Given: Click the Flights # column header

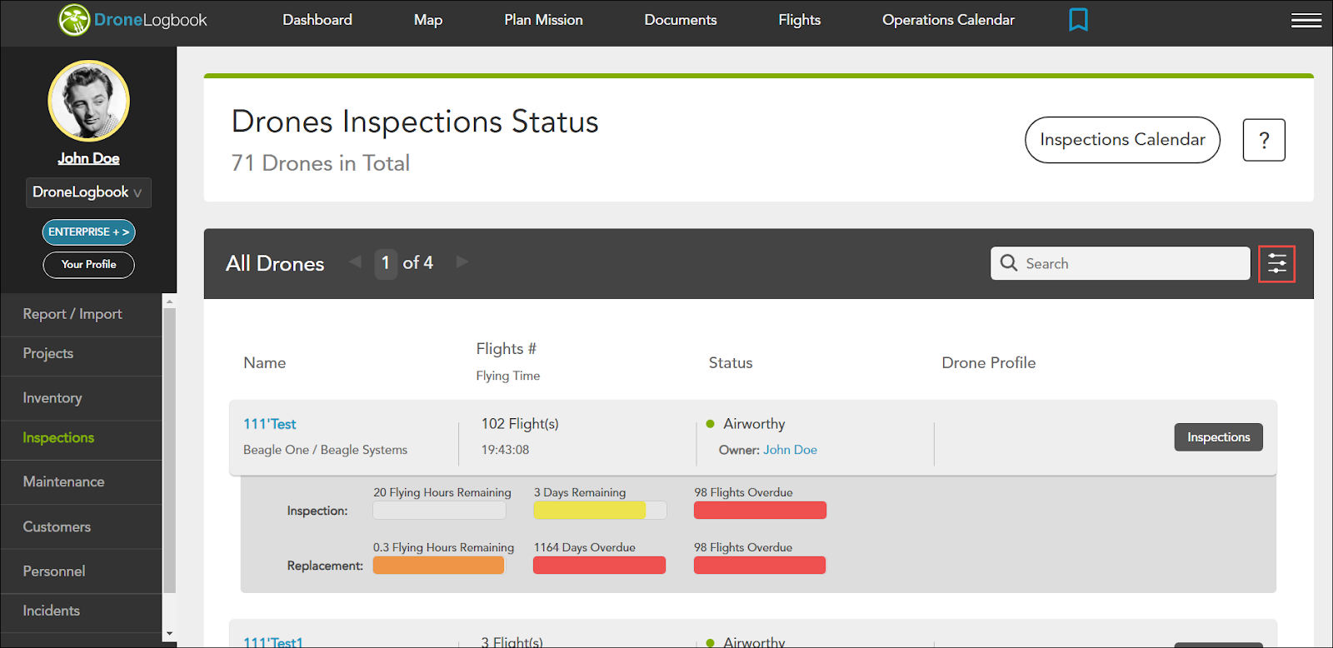Looking at the screenshot, I should [507, 349].
